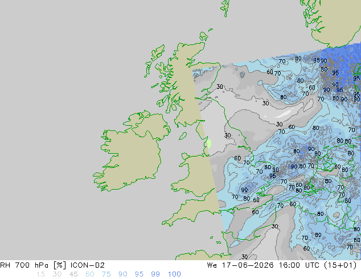Select the legend value 45
This screenshot has width=361, height=279.
pos(73,274)
